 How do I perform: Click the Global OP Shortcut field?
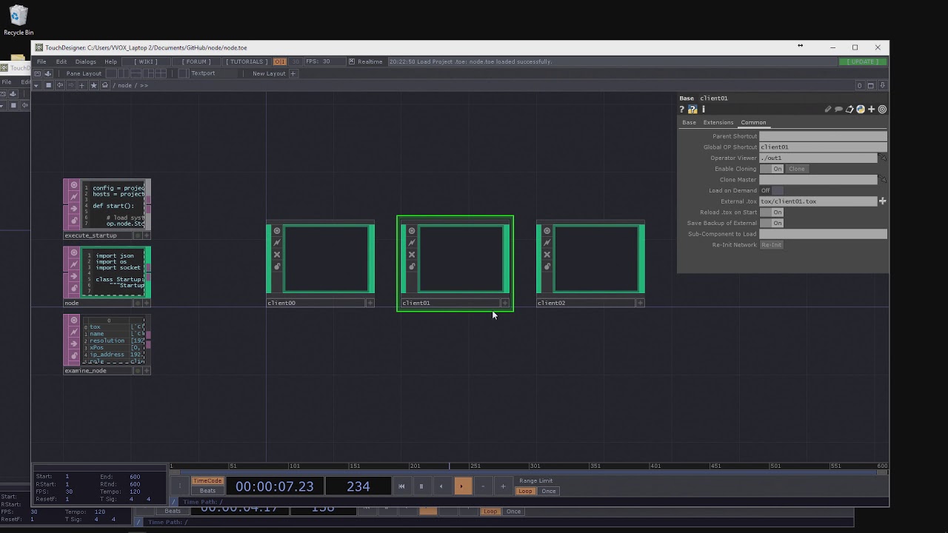(823, 147)
